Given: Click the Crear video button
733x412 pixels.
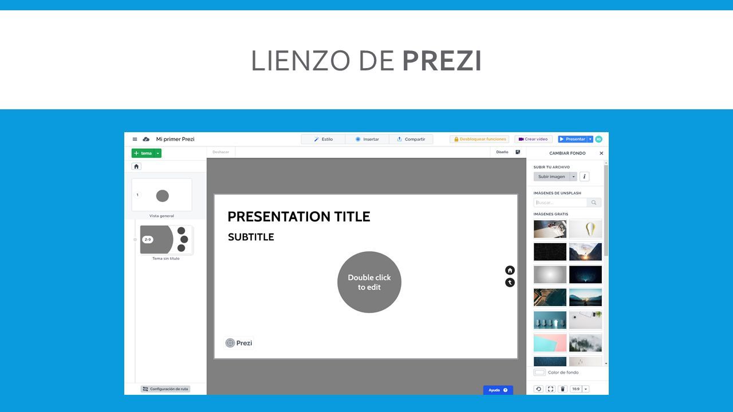Looking at the screenshot, I should (x=533, y=139).
